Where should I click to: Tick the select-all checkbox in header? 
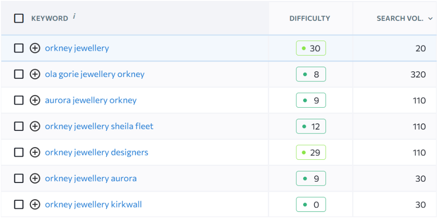pos(19,18)
